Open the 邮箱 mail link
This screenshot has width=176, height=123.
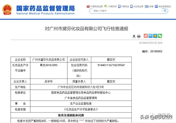tap(149, 7)
